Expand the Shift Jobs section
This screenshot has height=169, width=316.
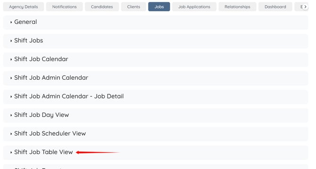(156, 41)
